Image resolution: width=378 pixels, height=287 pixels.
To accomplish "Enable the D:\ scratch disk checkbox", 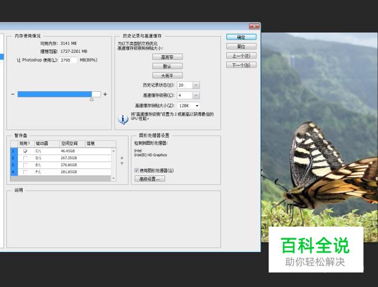I will tap(26, 158).
